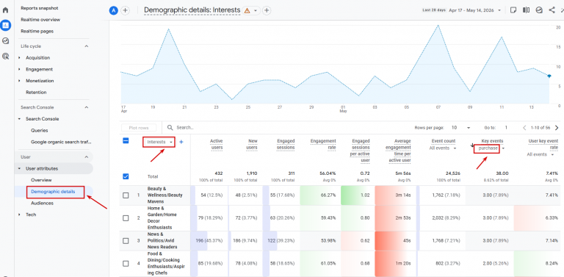Open the Demographic details report
The width and height of the screenshot is (564, 277).
(x=53, y=191)
